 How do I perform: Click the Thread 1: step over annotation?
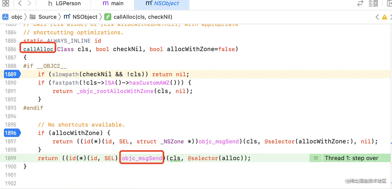pyautogui.click(x=351, y=158)
